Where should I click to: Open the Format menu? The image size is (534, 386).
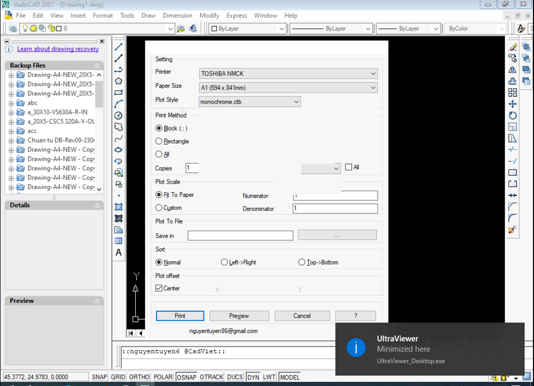pos(103,15)
